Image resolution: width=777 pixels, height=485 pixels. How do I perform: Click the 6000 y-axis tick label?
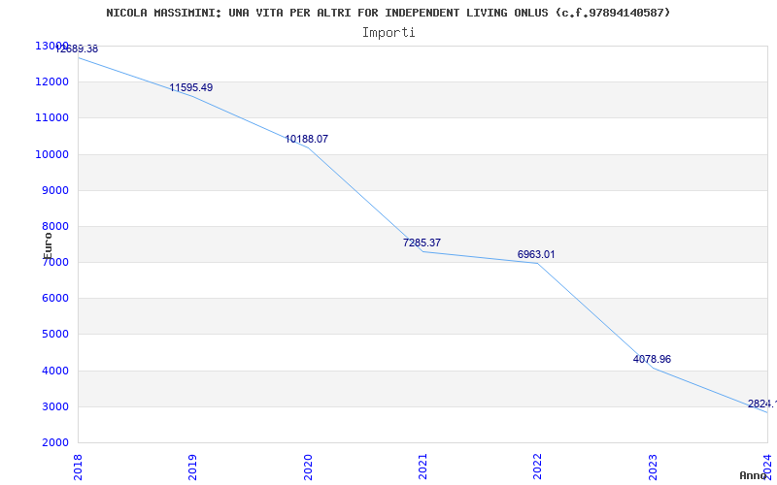point(54,299)
